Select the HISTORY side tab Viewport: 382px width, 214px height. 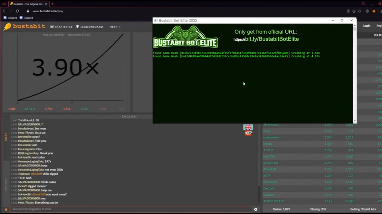coord(6,185)
